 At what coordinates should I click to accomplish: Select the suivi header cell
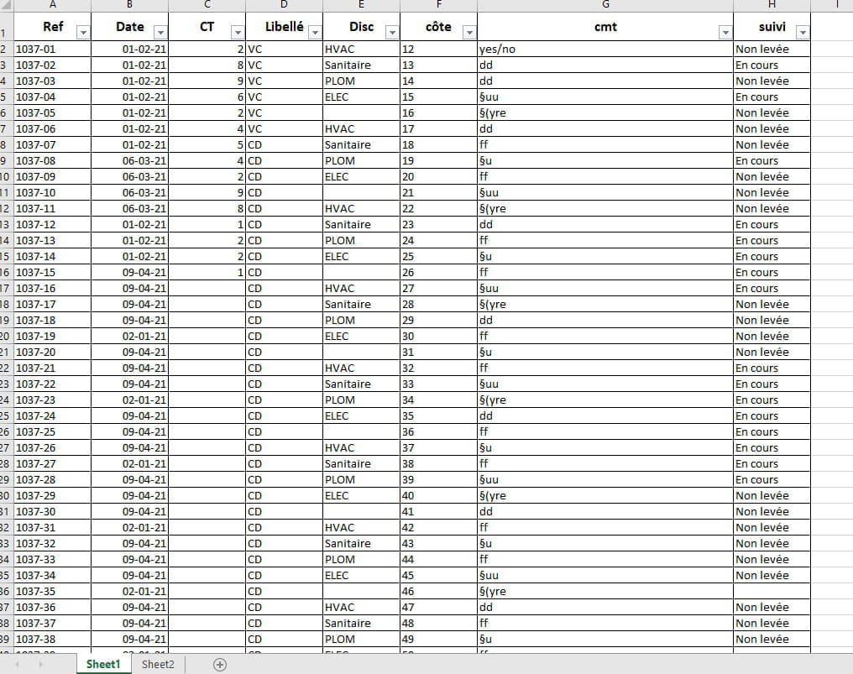pyautogui.click(x=772, y=26)
